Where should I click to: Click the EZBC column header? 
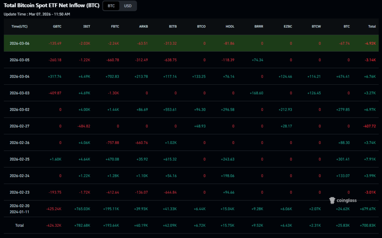(x=287, y=26)
